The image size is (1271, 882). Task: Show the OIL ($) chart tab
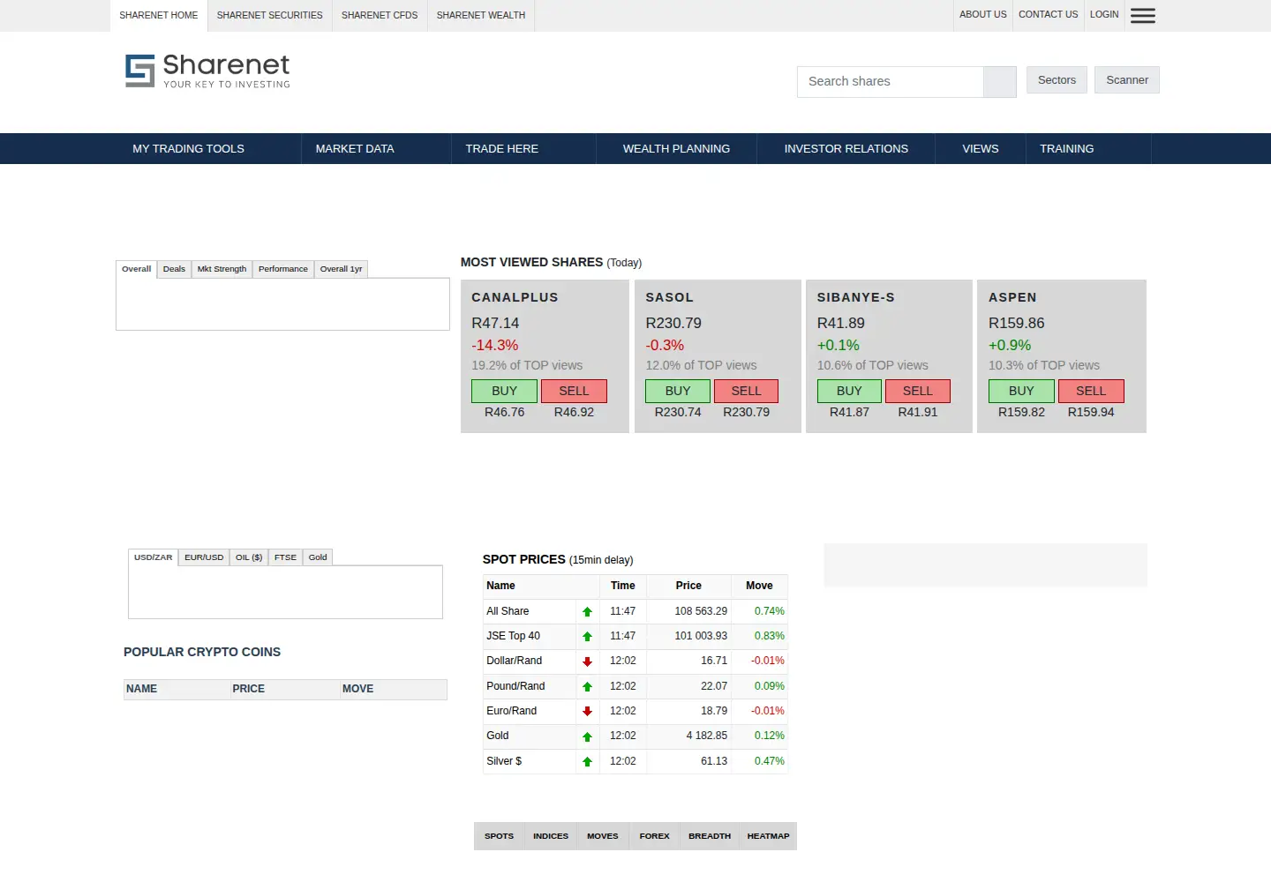click(249, 557)
